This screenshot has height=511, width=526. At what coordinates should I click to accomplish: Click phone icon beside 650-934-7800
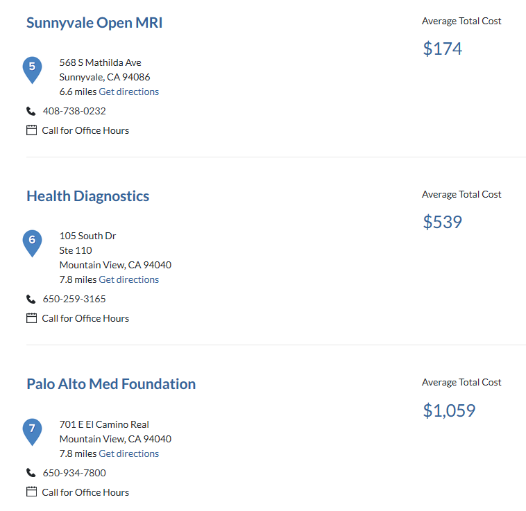[x=31, y=473]
